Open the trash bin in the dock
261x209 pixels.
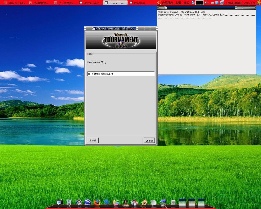[x=69, y=202]
